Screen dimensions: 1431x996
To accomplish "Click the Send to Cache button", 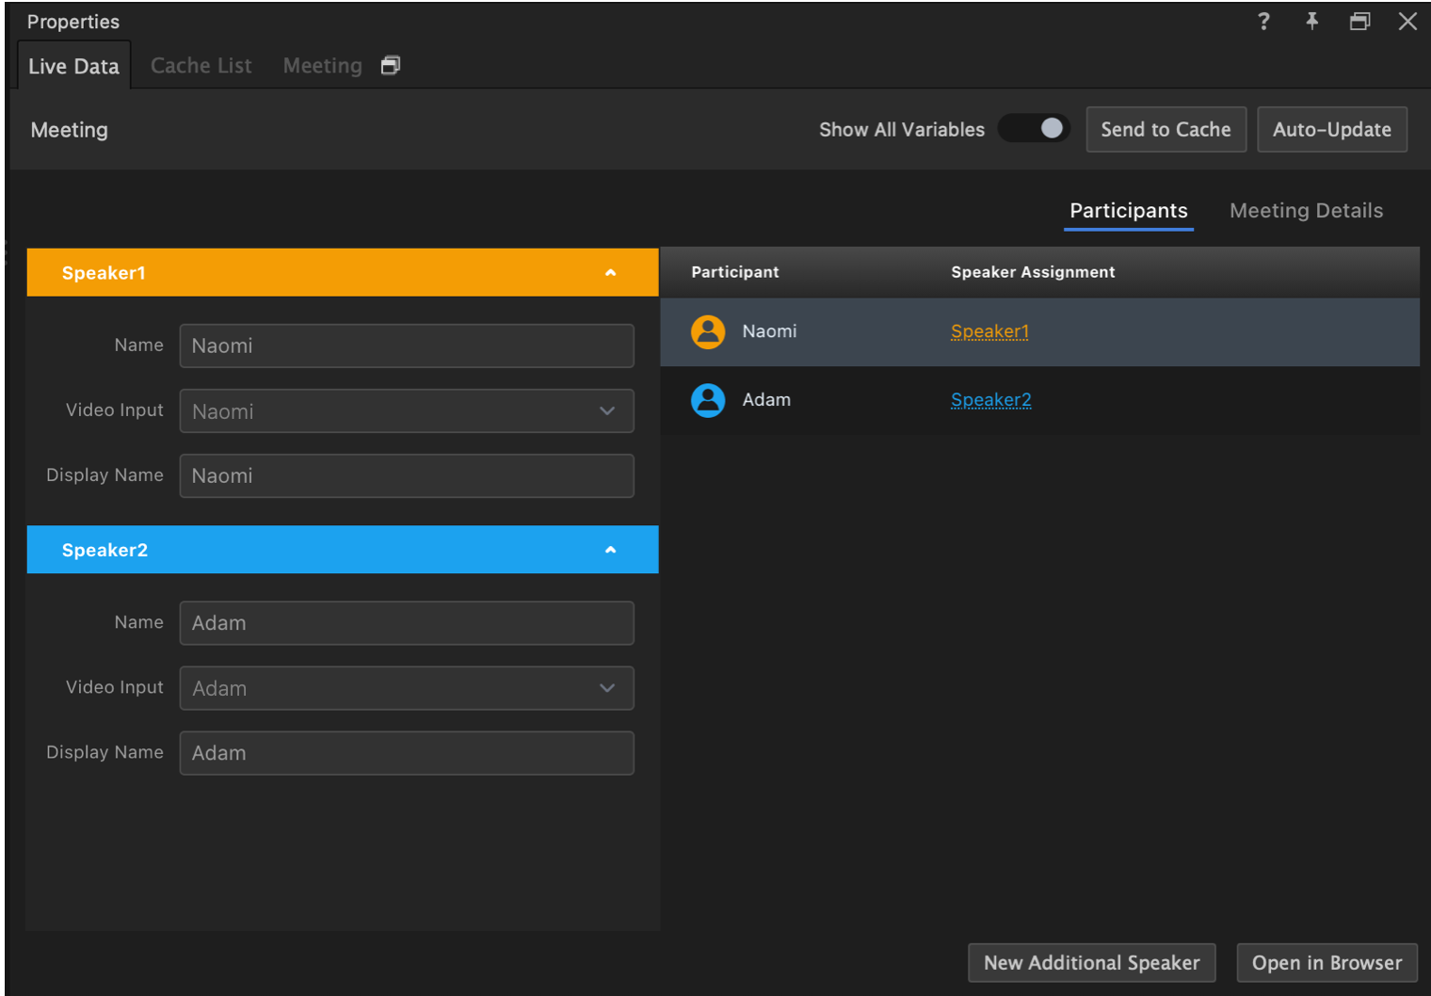I will (1166, 129).
